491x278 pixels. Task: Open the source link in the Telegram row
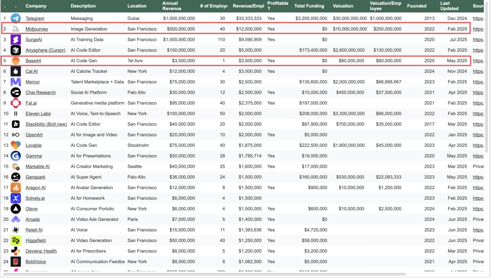point(478,19)
